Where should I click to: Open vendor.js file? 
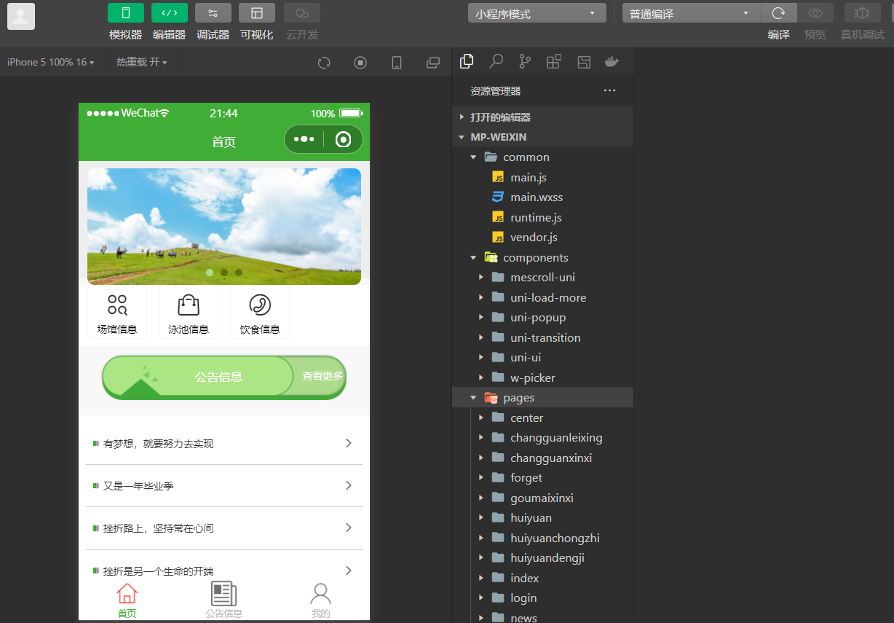(x=542, y=237)
